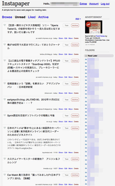
Task: Open Text view for Sprint買収 article
Action: click(x=67, y=116)
